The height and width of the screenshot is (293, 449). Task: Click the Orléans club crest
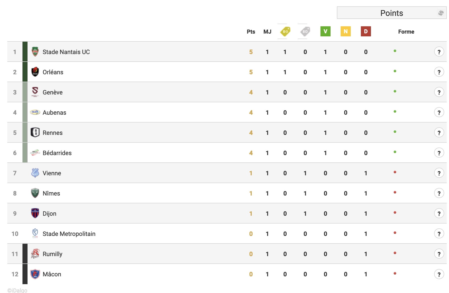coord(35,72)
